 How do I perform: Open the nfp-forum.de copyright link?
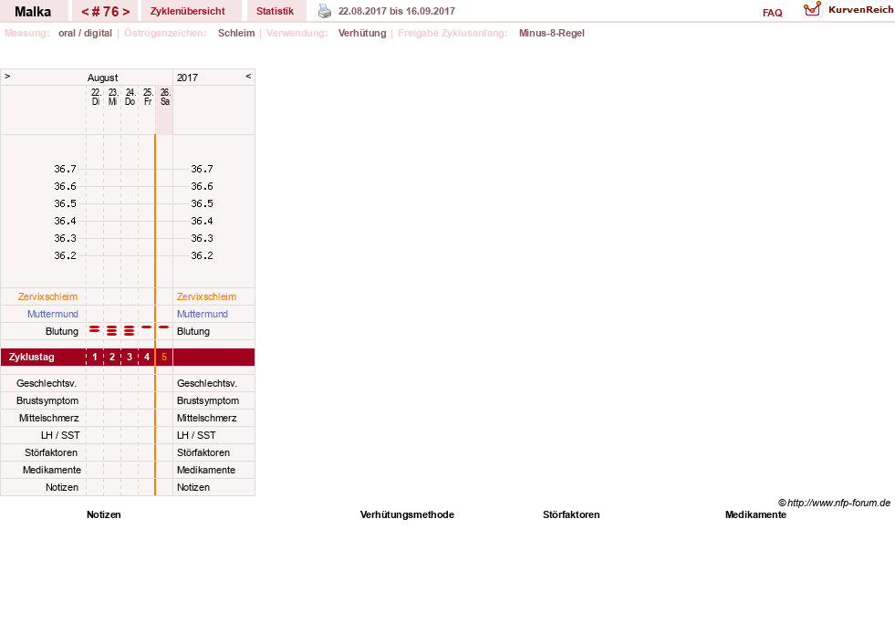[x=835, y=503]
